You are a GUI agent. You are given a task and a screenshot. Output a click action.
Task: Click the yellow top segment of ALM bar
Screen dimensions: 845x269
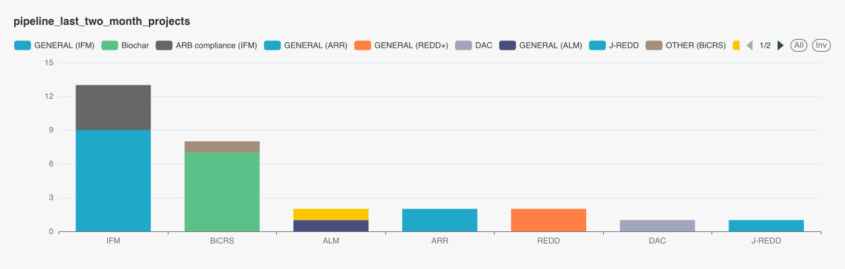pos(331,215)
